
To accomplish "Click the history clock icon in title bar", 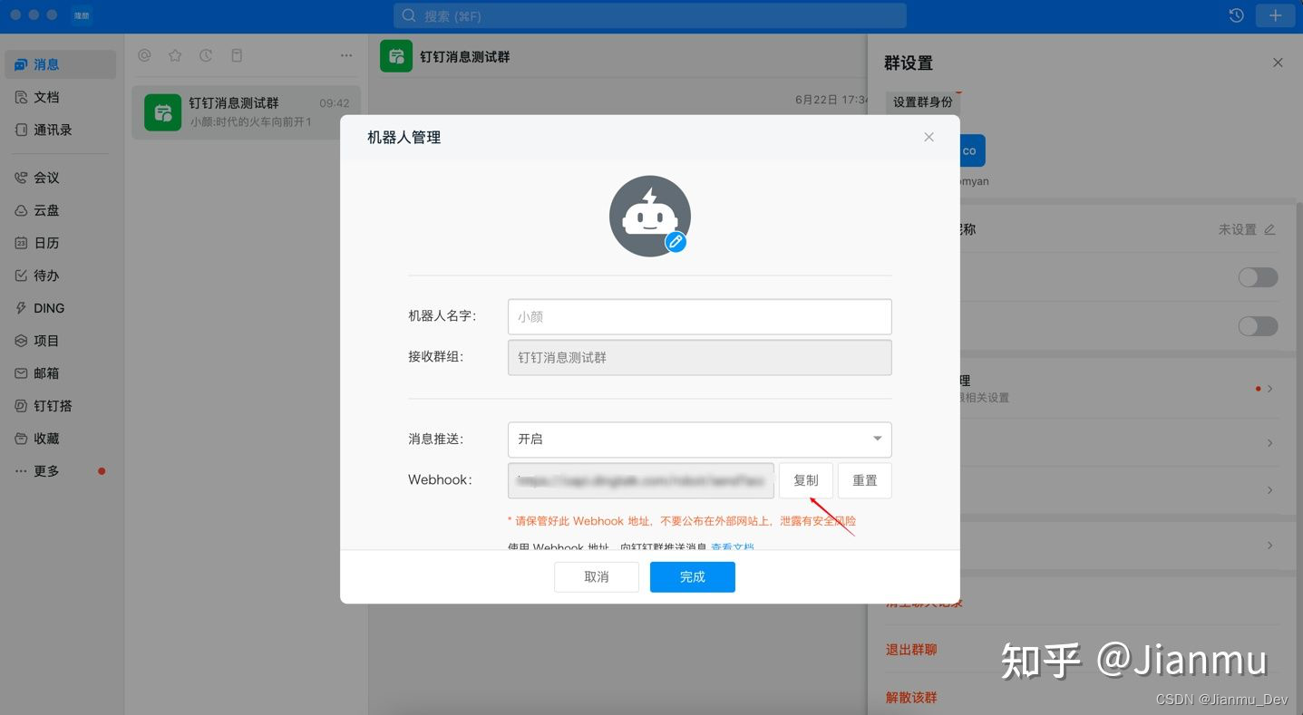I will pyautogui.click(x=1236, y=15).
